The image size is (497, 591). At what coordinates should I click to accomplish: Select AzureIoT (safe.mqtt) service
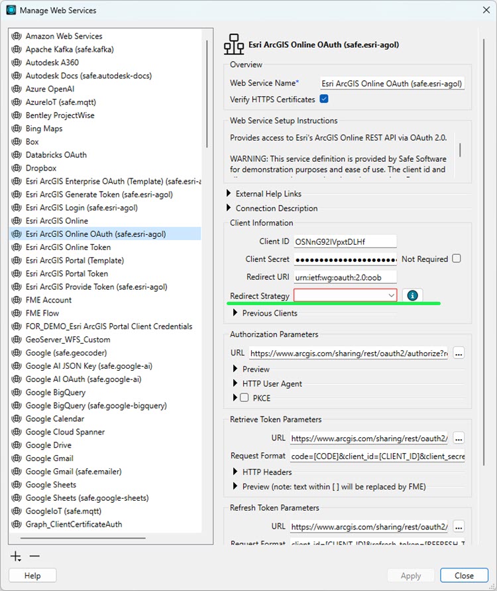(105, 102)
